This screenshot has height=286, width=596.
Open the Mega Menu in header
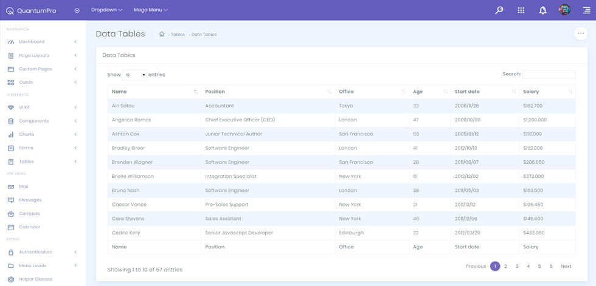coord(151,10)
